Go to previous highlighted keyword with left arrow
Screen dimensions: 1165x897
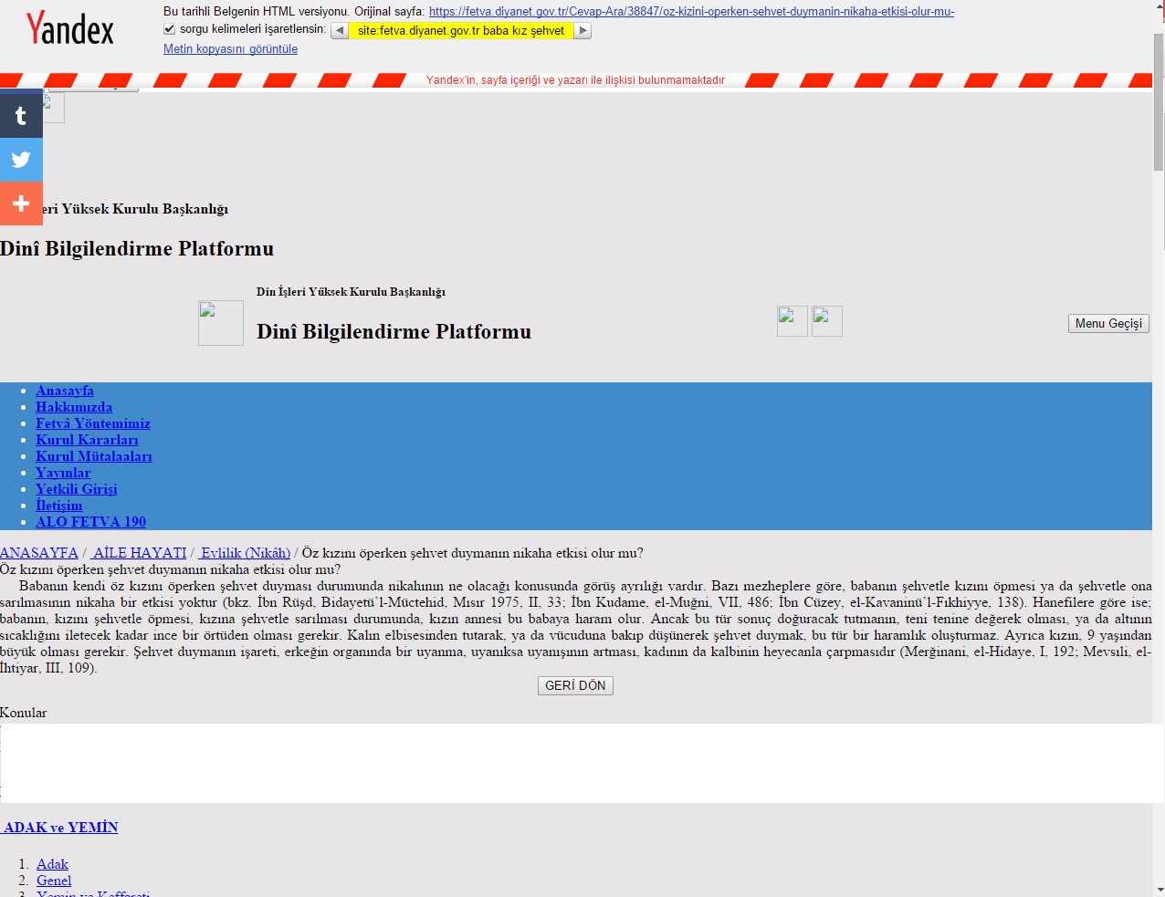tap(339, 30)
